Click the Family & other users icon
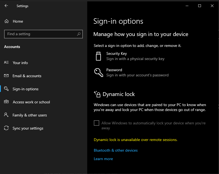This screenshot has width=219, height=174. 7,115
